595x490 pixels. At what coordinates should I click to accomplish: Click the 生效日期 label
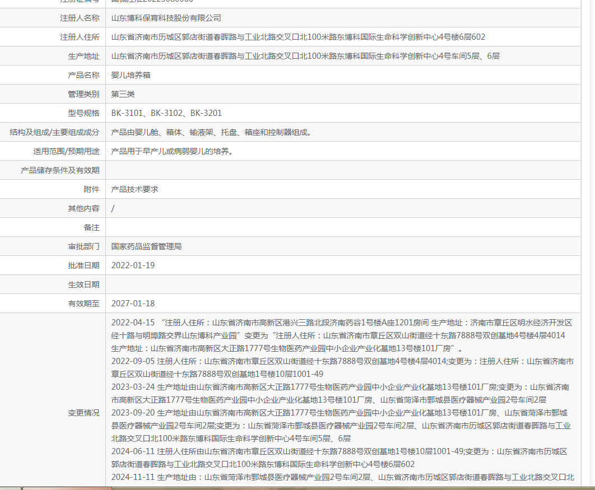pyautogui.click(x=83, y=284)
